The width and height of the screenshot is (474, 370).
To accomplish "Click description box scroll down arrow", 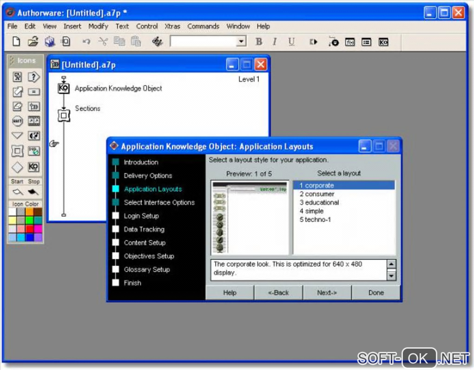I will 391,275.
